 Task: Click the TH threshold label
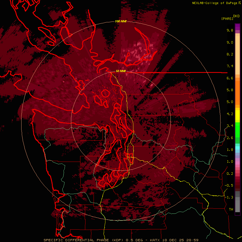coord(231,209)
